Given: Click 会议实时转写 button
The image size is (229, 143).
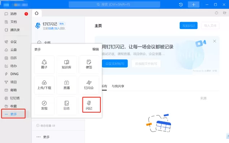Looking at the screenshot, I should (115, 64).
